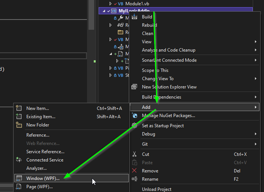Open the View submenu arrow
This screenshot has width=264, height=192.
[256, 42]
